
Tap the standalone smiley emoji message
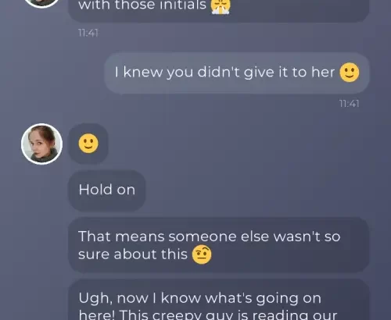(88, 144)
